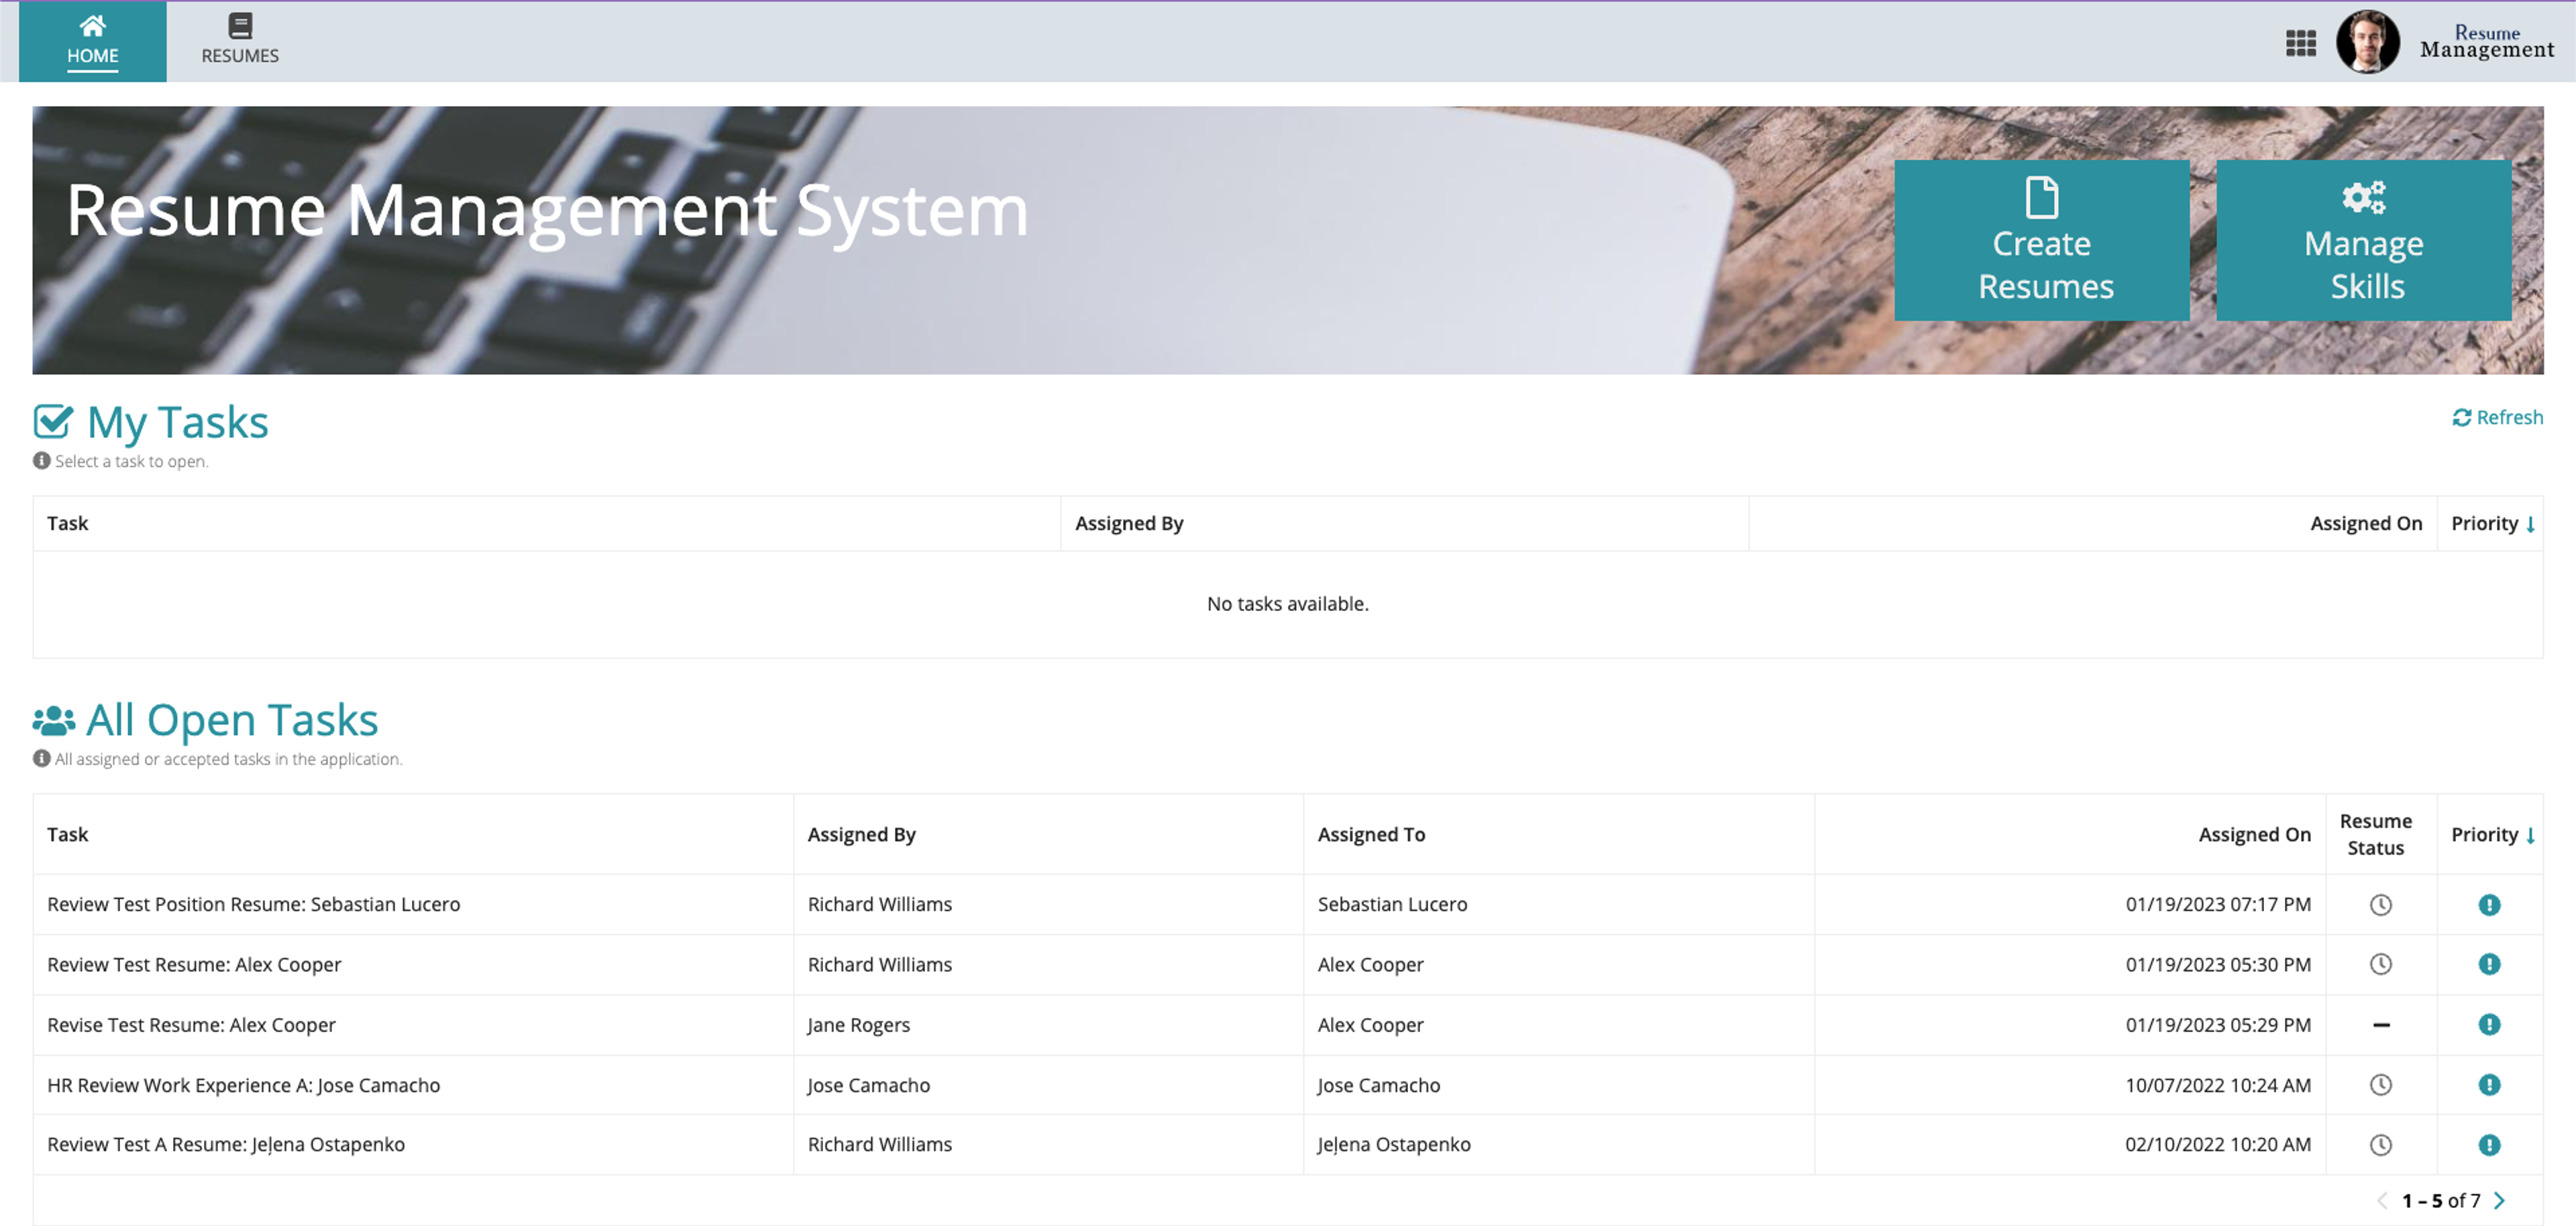
Task: Sort All Open Tasks by Assigned By
Action: [861, 834]
